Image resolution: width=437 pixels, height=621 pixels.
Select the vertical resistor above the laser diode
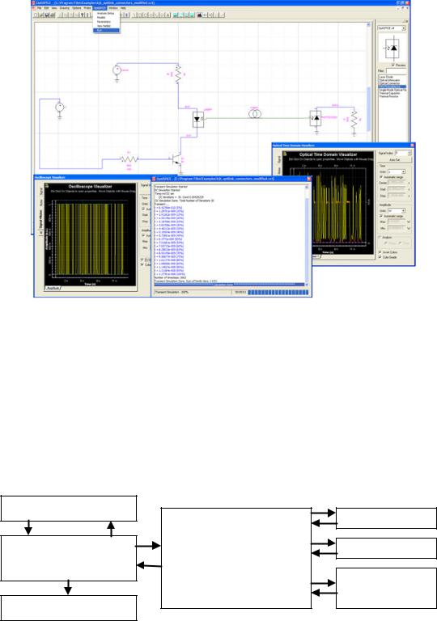click(x=178, y=74)
